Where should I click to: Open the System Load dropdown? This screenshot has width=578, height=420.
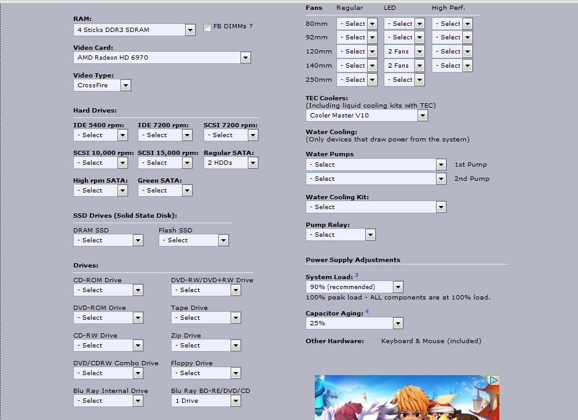(x=354, y=287)
